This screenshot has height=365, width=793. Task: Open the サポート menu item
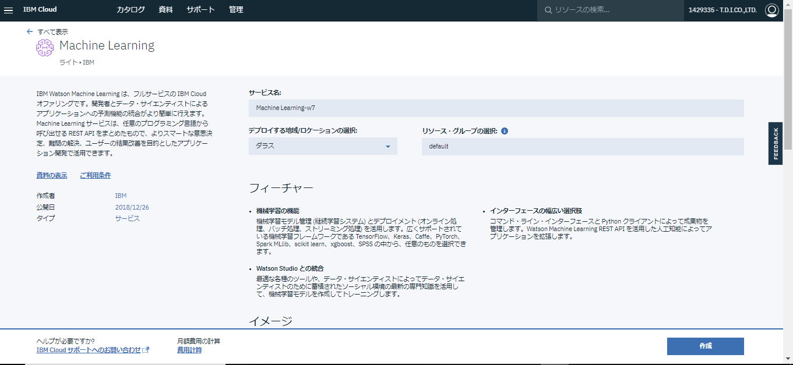[x=200, y=10]
